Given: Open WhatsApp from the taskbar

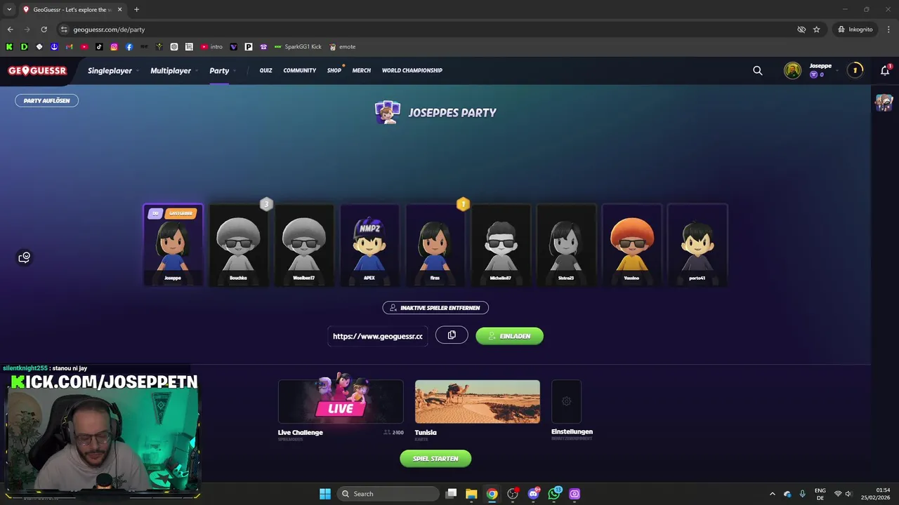Looking at the screenshot, I should pyautogui.click(x=554, y=494).
